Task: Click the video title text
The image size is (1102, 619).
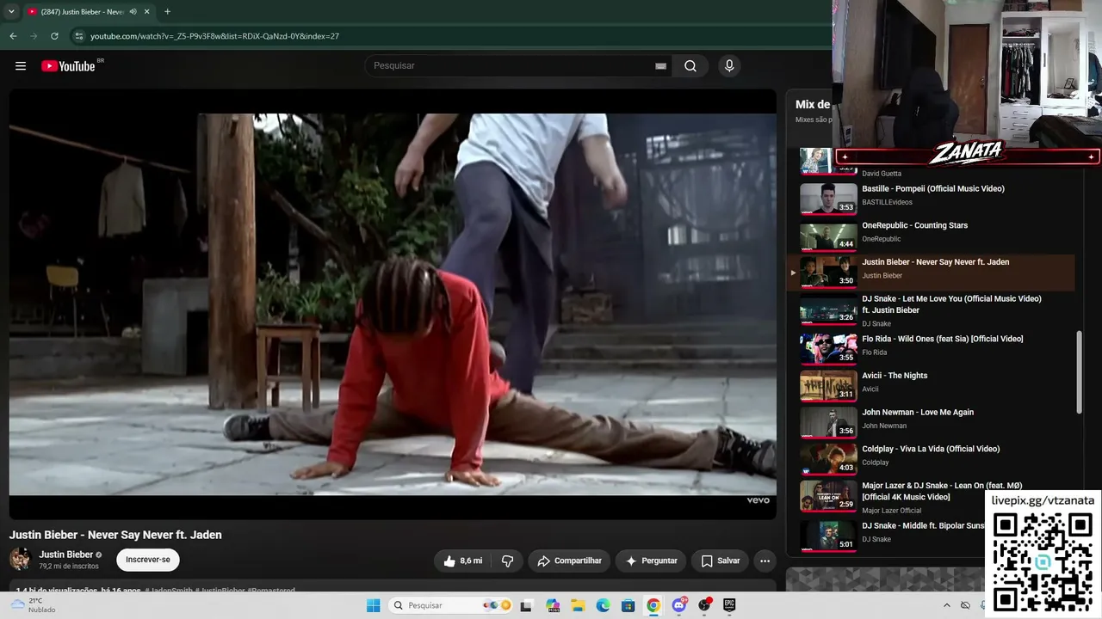Action: coord(115,535)
